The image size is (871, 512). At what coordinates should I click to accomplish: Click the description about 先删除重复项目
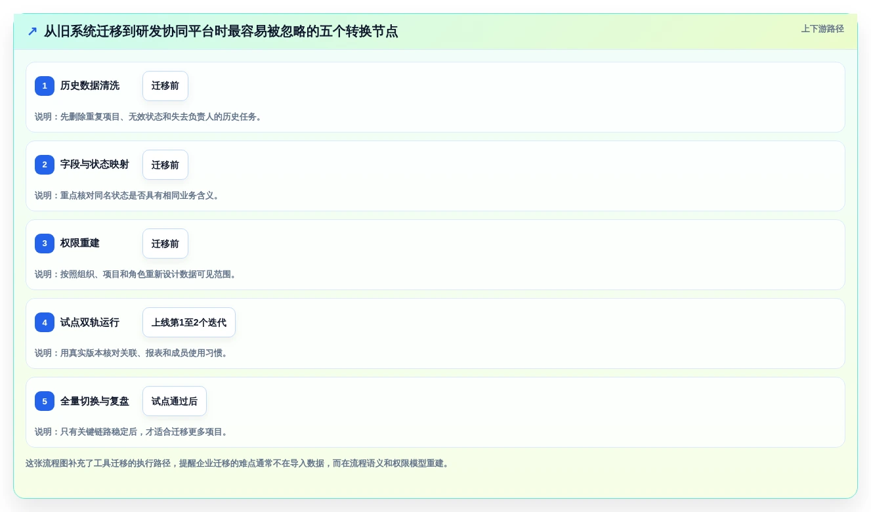coord(150,117)
